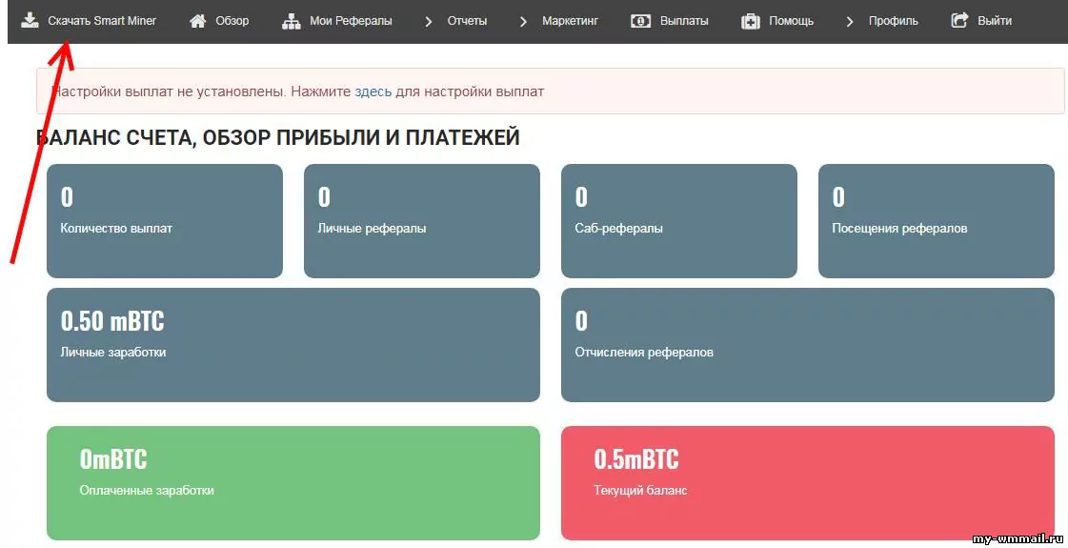Select the green Оплаченные заработки card
This screenshot has height=548, width=1068.
[292, 482]
